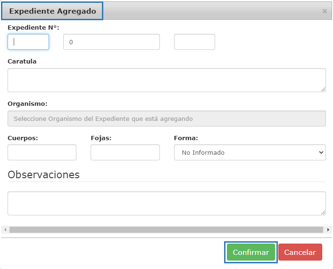334x269 pixels.
Task: Click the Organismo selection field
Action: 167,119
